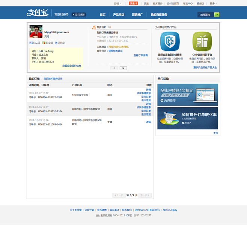Click the orange warning icon beside 重要通知
The image size is (247, 229).
pyautogui.click(x=94, y=27)
